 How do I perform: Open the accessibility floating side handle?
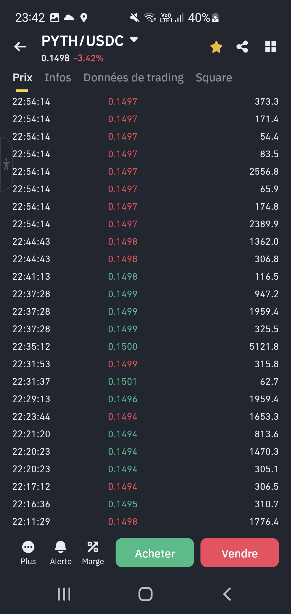pos(6,164)
